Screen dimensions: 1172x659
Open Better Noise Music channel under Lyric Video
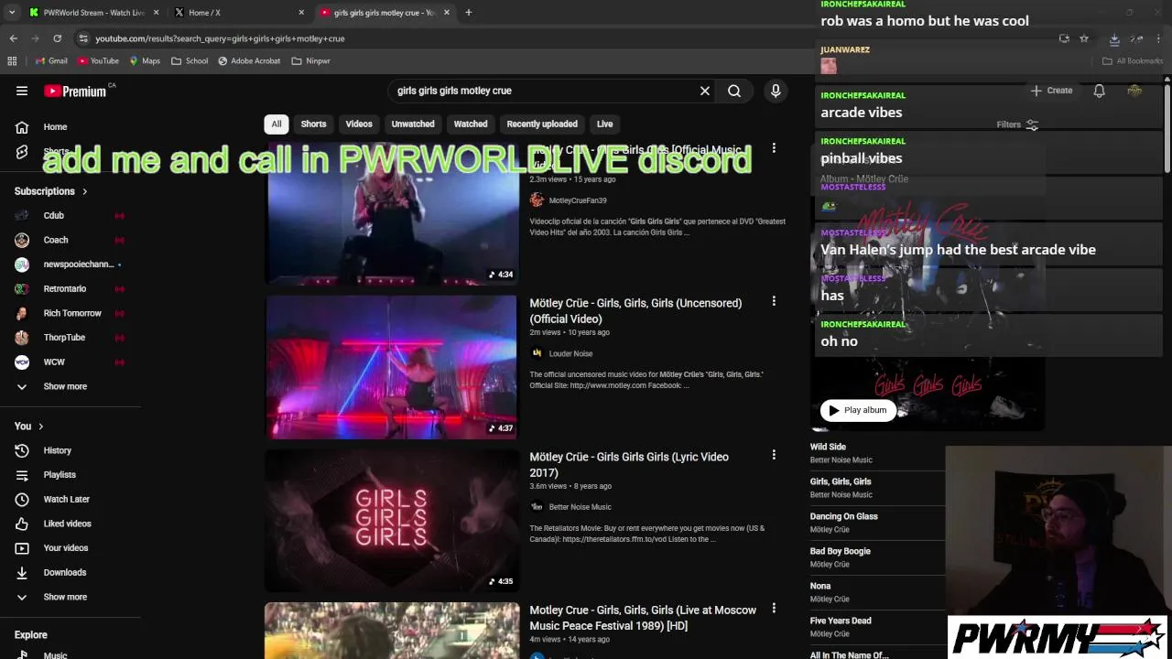(x=580, y=507)
